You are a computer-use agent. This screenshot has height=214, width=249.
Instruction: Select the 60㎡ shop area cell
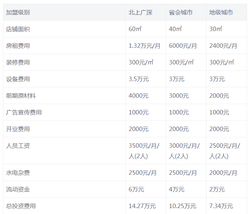[134, 29]
